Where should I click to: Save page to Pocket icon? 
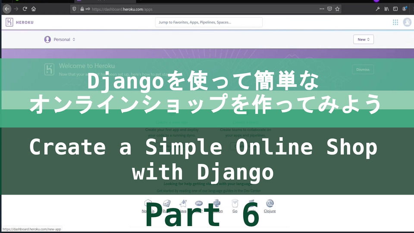[329, 9]
